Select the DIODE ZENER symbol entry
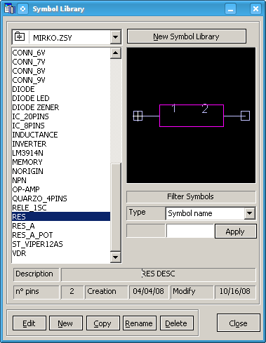Screen dimensions: 266x343 pos(61,107)
